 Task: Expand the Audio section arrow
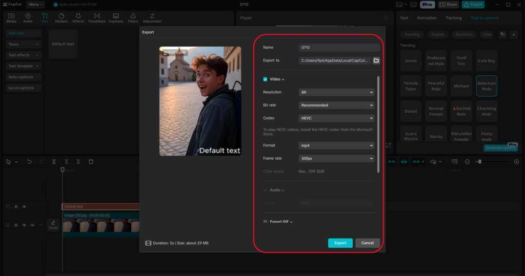[283, 190]
